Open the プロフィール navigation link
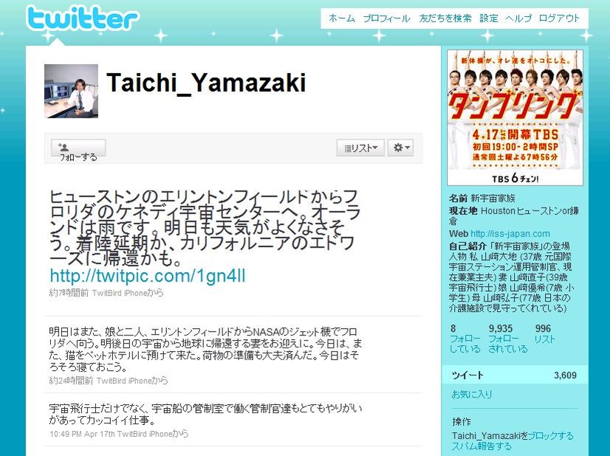Screen dimensions: 610x456 click(386, 18)
